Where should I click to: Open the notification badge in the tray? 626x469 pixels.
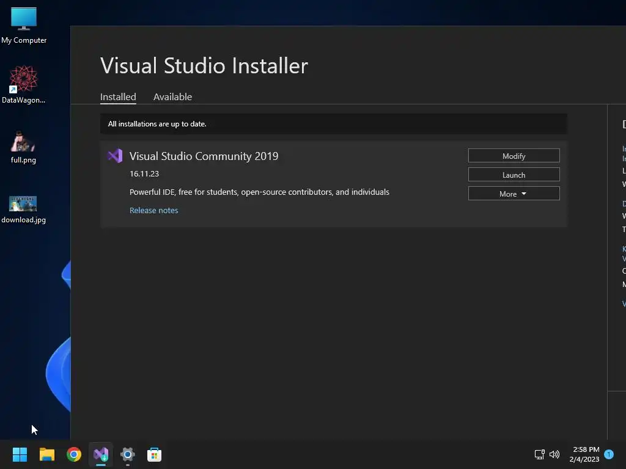coord(609,454)
